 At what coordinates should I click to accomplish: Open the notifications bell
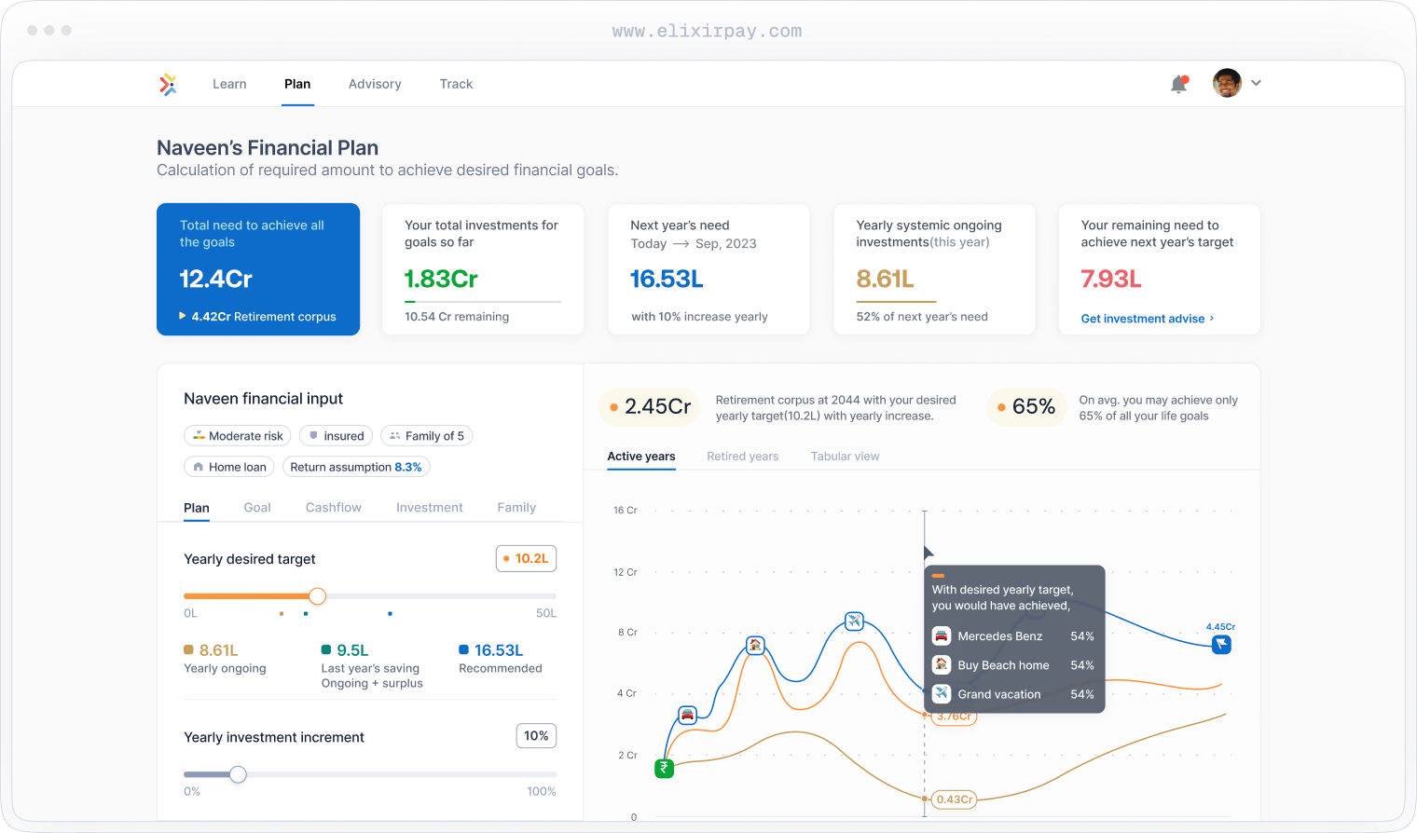click(1179, 84)
